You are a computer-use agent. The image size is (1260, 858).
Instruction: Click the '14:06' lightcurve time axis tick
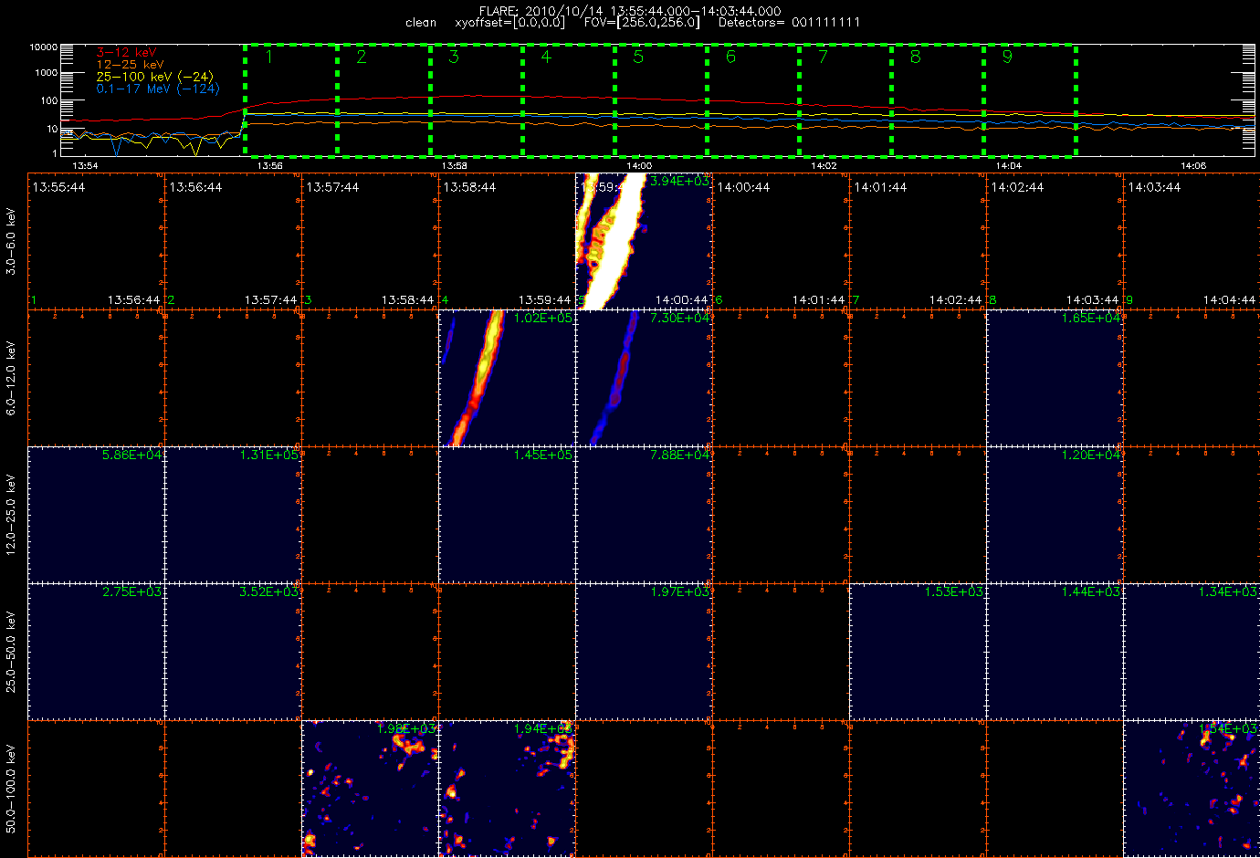1193,166
